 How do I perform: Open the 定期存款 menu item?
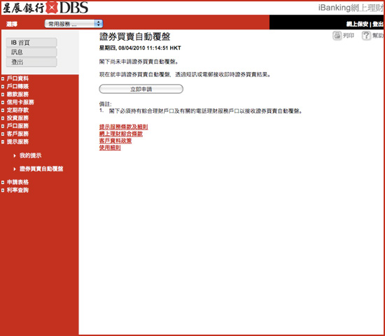click(17, 110)
